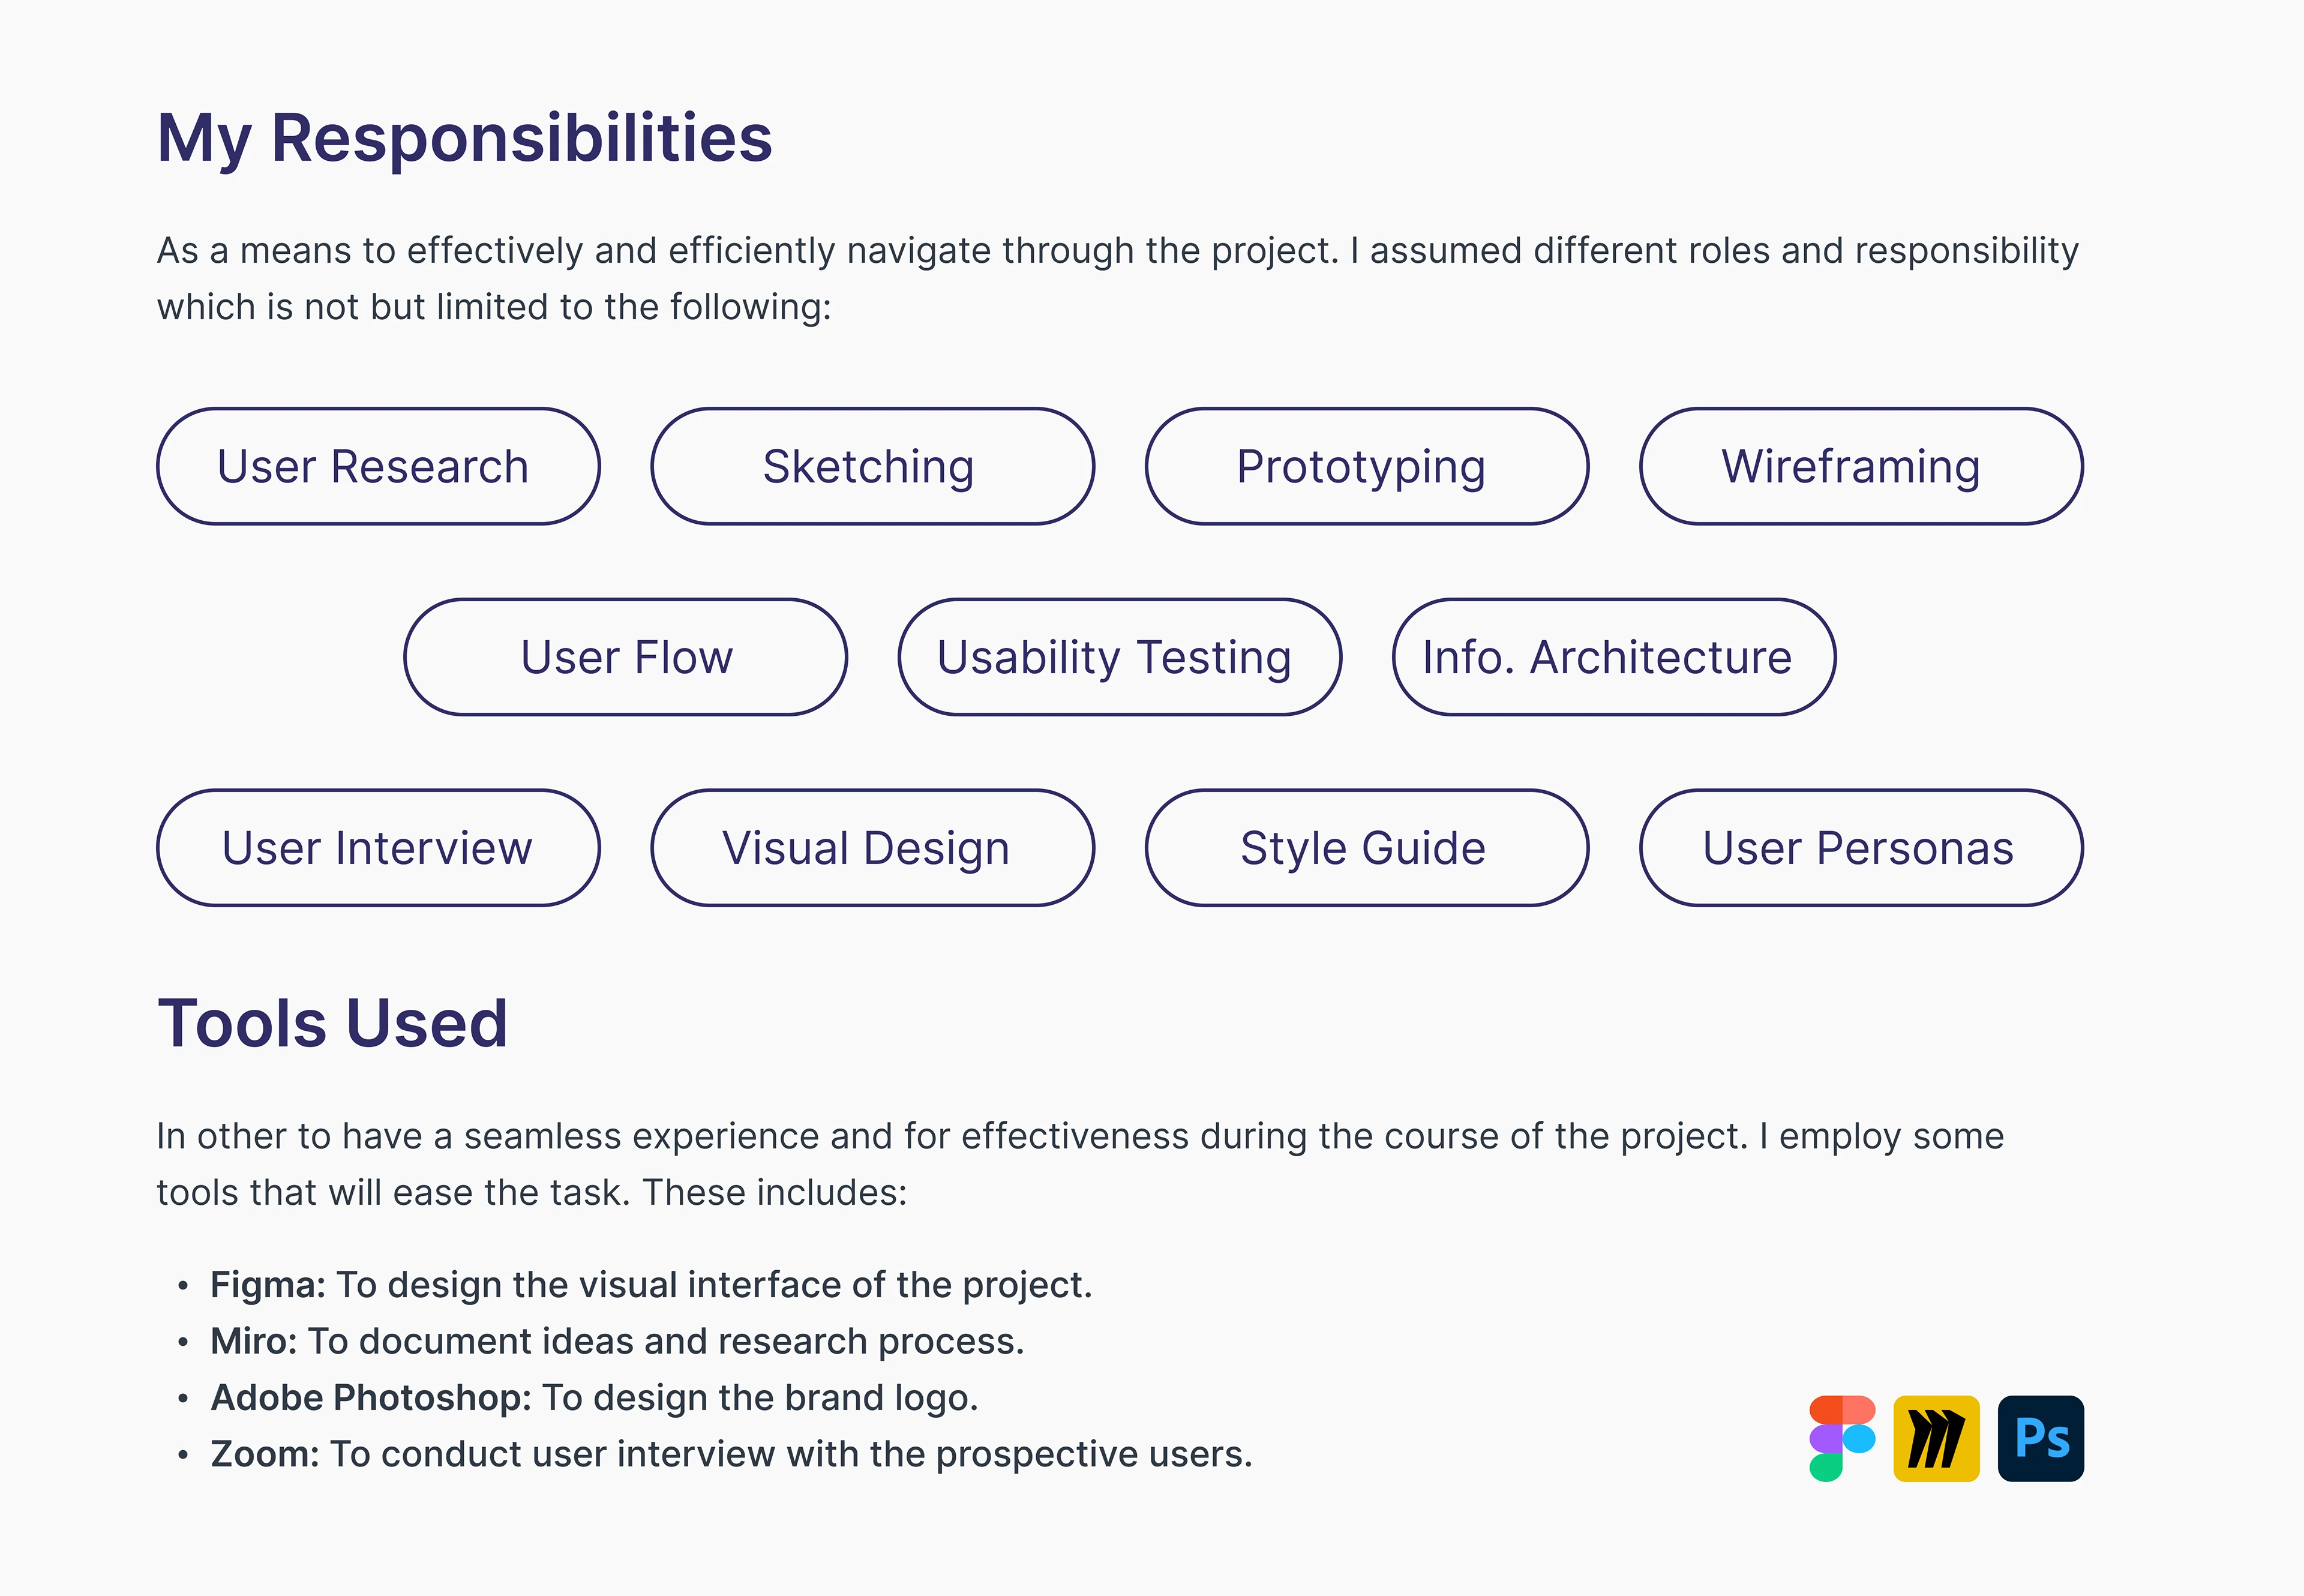Click the Visual Design pill
The height and width of the screenshot is (1596, 2304).
[x=872, y=848]
